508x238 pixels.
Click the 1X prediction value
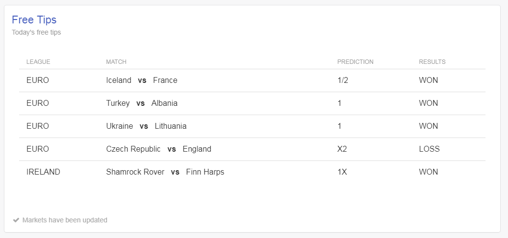(x=342, y=172)
